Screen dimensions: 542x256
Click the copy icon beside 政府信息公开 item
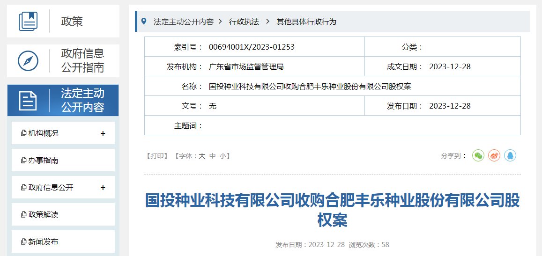pos(24,188)
